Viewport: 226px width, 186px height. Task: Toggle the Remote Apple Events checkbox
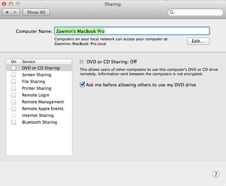click(14, 108)
